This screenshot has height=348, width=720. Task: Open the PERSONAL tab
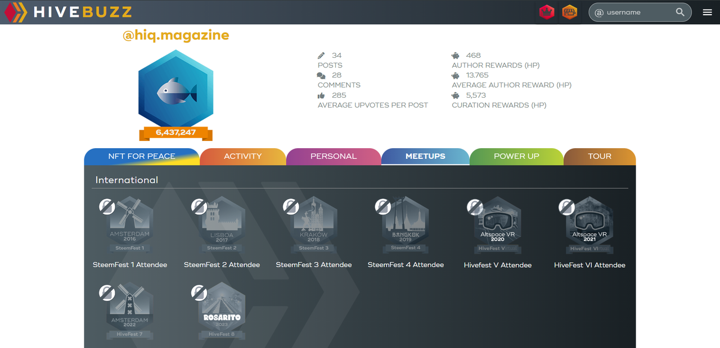[334, 157]
